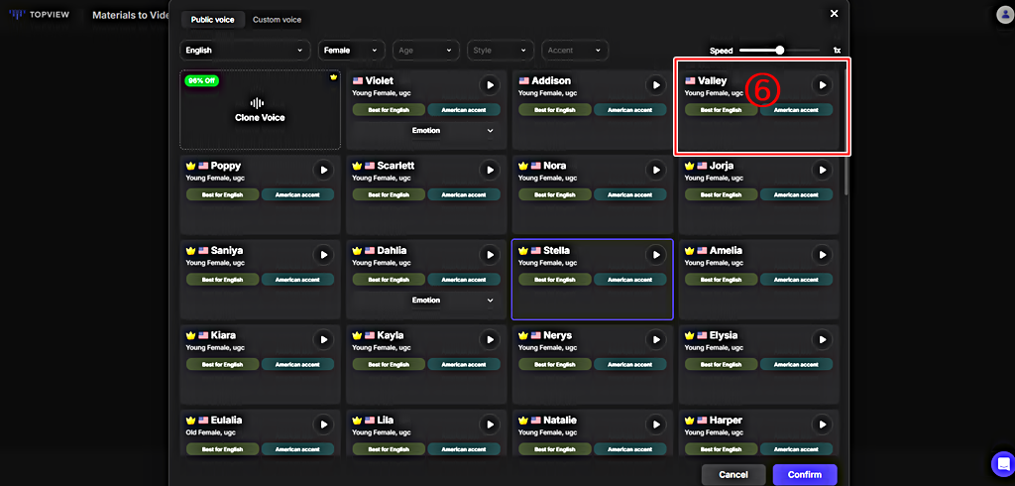Open the chat support widget
The image size is (1015, 486).
(1003, 463)
